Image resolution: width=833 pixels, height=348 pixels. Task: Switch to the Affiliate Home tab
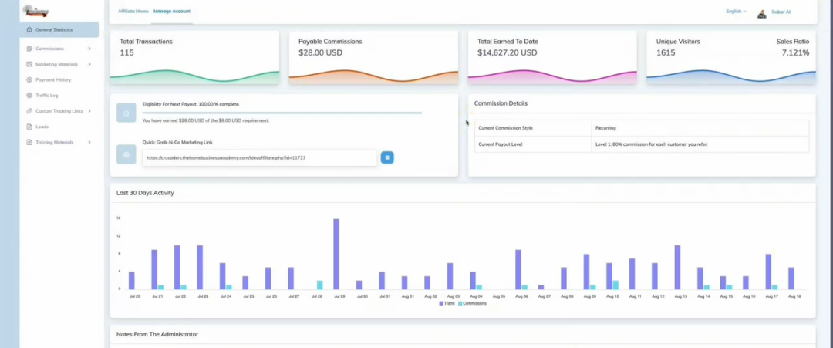pos(133,12)
